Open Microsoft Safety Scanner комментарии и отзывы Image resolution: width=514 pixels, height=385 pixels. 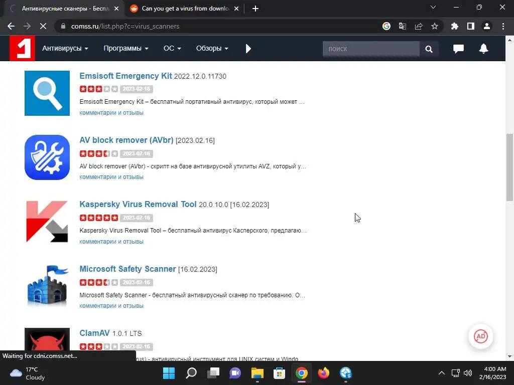(x=111, y=306)
